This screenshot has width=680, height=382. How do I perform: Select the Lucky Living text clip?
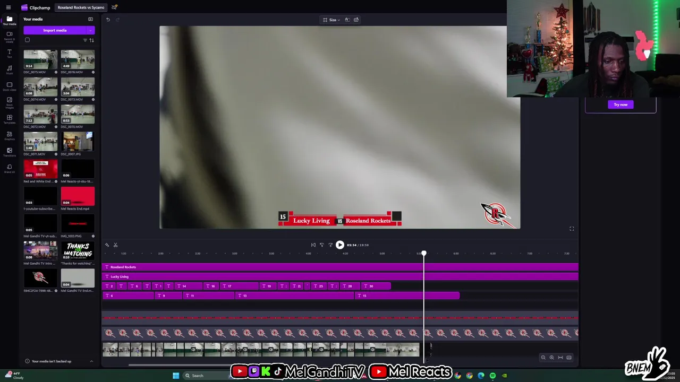[340, 276]
